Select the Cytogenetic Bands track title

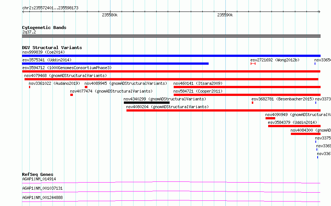tap(44, 28)
